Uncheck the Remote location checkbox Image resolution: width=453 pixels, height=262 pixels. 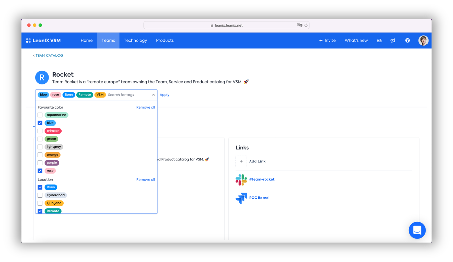click(40, 211)
